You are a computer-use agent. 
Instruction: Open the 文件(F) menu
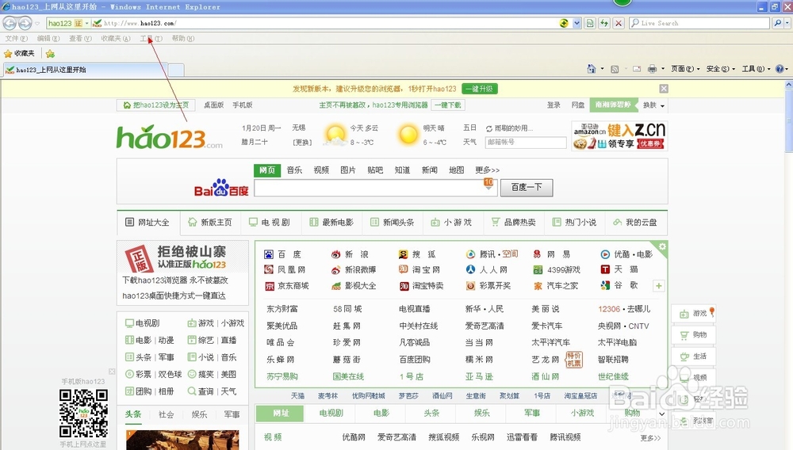click(x=16, y=38)
